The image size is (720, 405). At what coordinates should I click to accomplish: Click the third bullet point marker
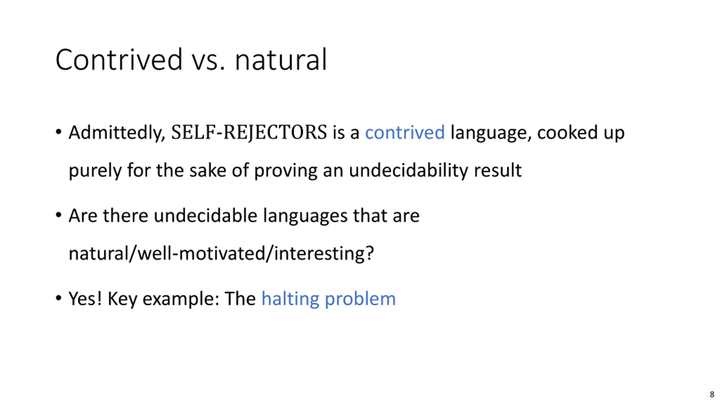(58, 298)
